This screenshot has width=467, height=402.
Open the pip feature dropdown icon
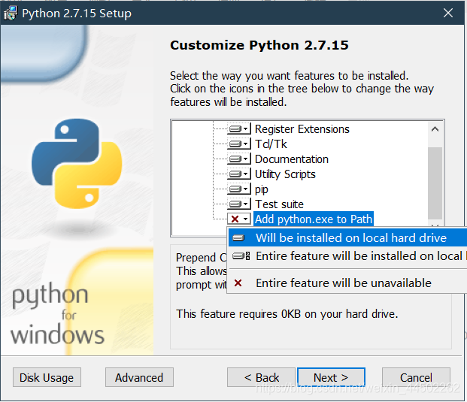(239, 189)
